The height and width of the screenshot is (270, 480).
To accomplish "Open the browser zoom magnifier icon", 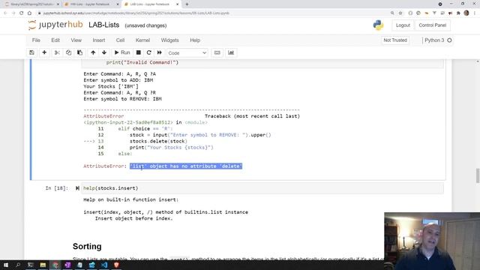I will tap(392, 13).
